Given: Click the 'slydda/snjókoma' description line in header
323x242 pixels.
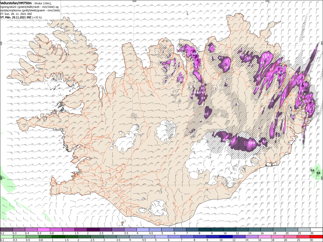Looking at the screenshot, I should click(30, 10).
